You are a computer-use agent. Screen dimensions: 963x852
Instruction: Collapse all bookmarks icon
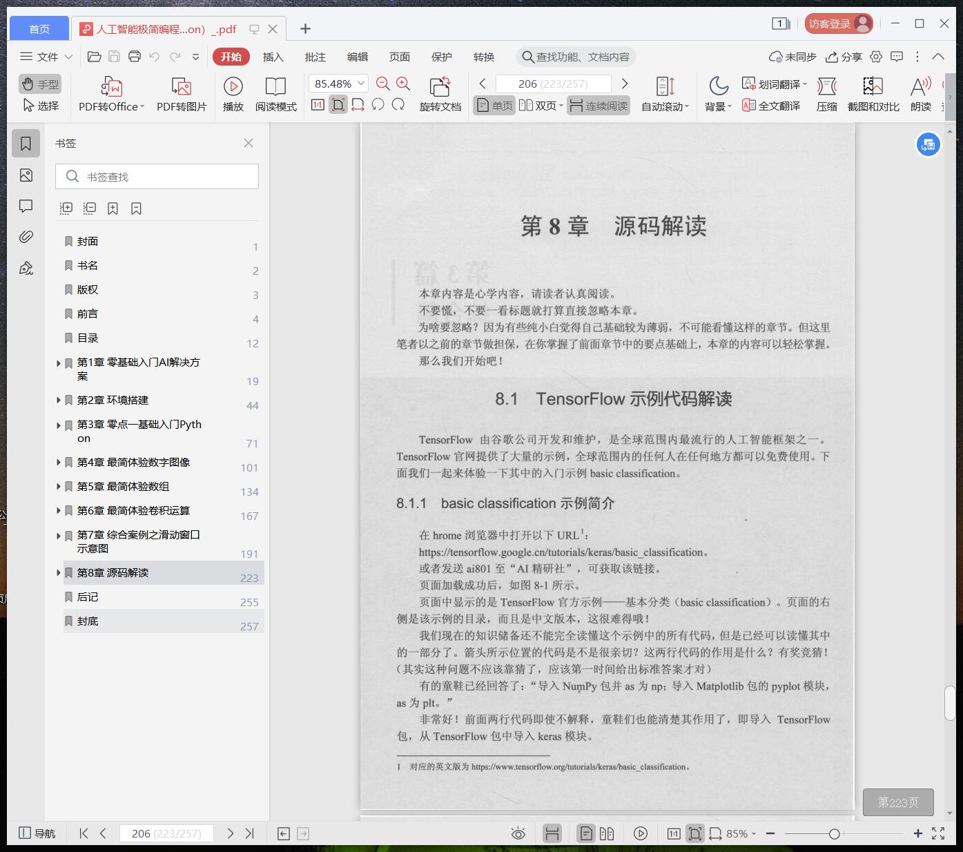click(90, 209)
